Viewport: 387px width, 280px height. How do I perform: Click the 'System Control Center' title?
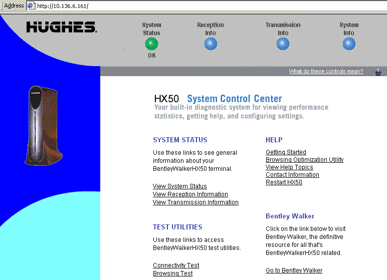235,99
